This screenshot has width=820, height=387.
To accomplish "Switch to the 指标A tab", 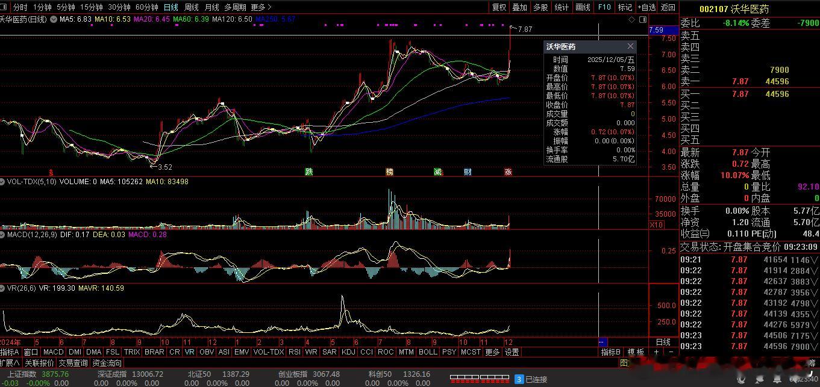I will [x=10, y=352].
